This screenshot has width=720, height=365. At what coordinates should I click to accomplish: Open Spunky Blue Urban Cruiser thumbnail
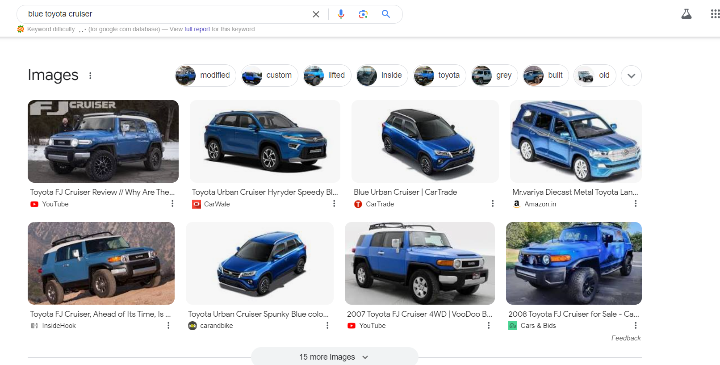click(x=260, y=263)
